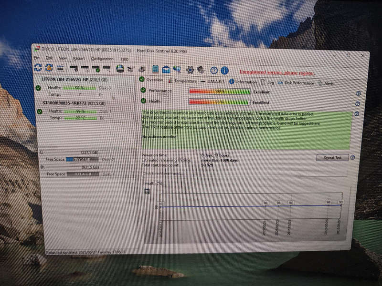Click the help icon beside the green status text
Viewport: 382px width, 286px height.
click(357, 113)
